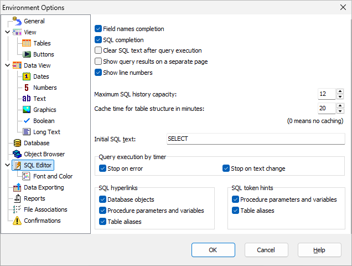
Task: Turn off Stop on text change
Action: coord(226,168)
